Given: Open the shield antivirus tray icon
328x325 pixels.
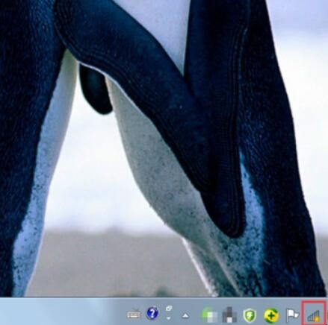Looking at the screenshot, I should 250,315.
